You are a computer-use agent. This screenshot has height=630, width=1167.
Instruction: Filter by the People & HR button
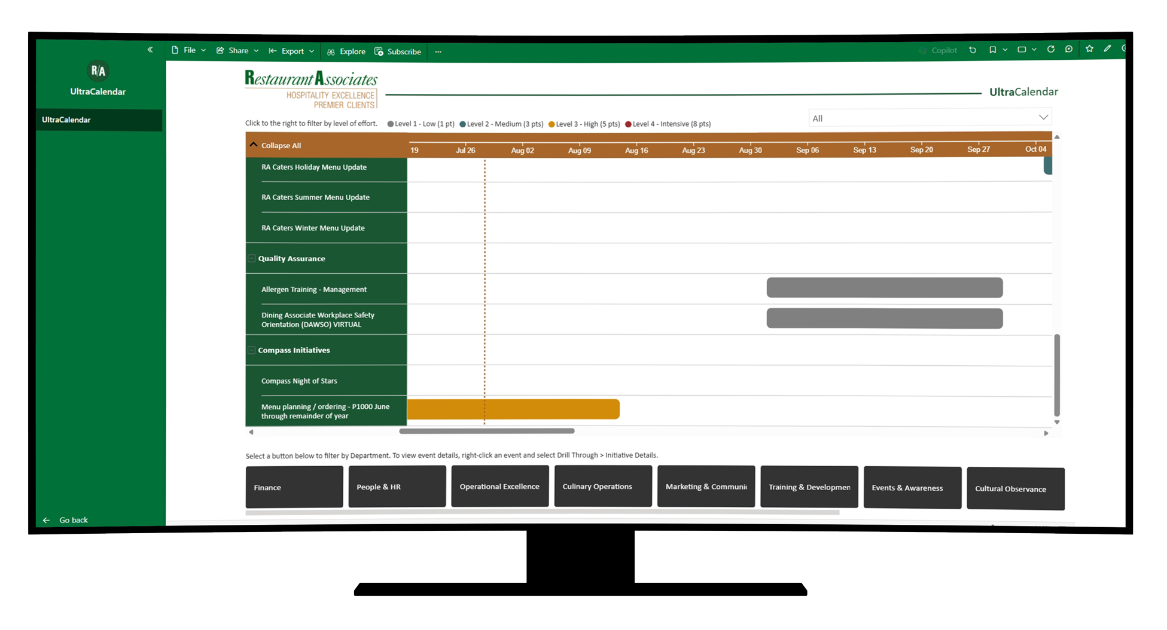pos(397,487)
